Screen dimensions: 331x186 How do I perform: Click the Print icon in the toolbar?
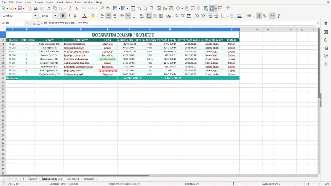[x=36, y=9]
